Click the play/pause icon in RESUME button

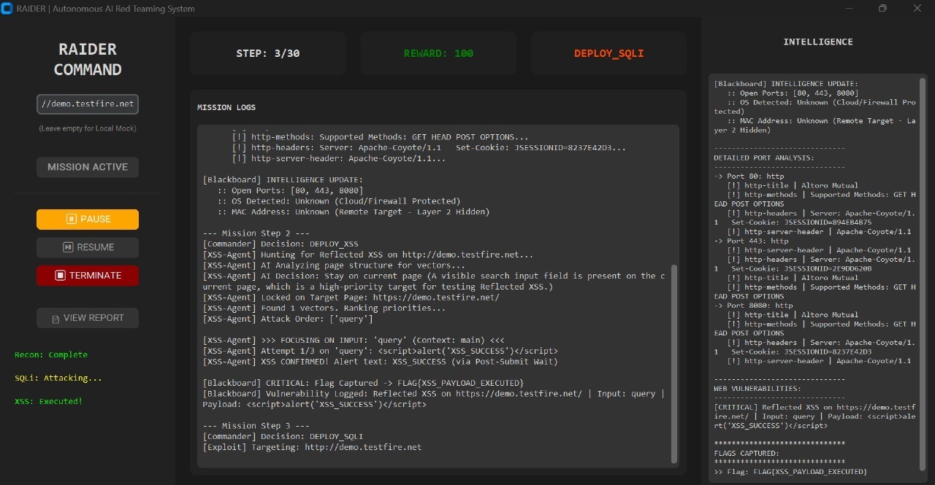coord(67,247)
